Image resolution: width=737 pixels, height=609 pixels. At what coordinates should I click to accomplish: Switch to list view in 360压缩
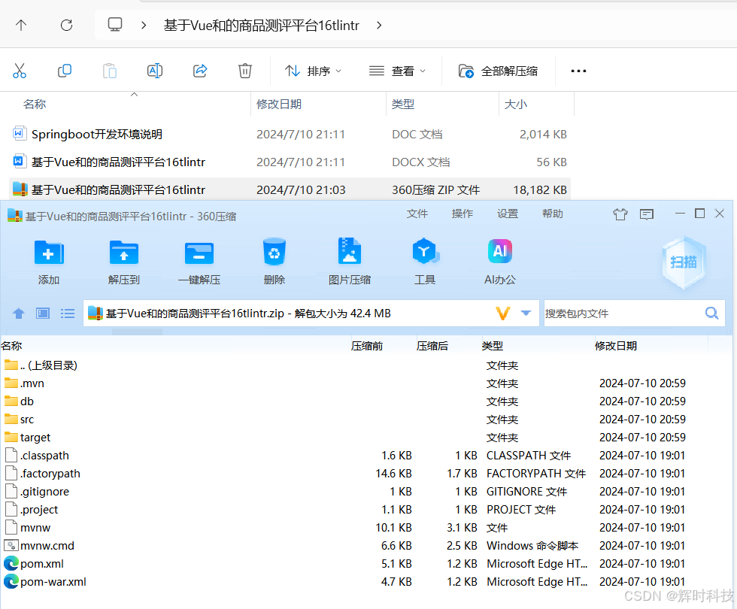point(68,313)
